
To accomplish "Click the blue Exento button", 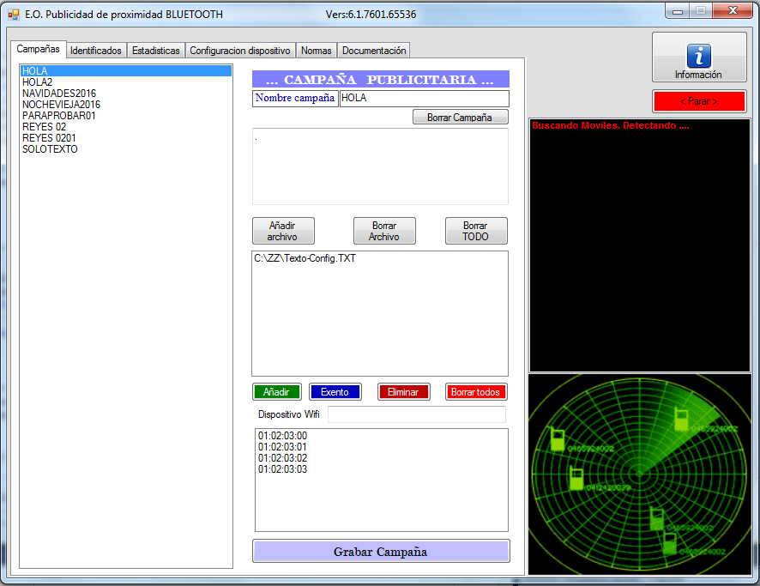I will coord(335,391).
